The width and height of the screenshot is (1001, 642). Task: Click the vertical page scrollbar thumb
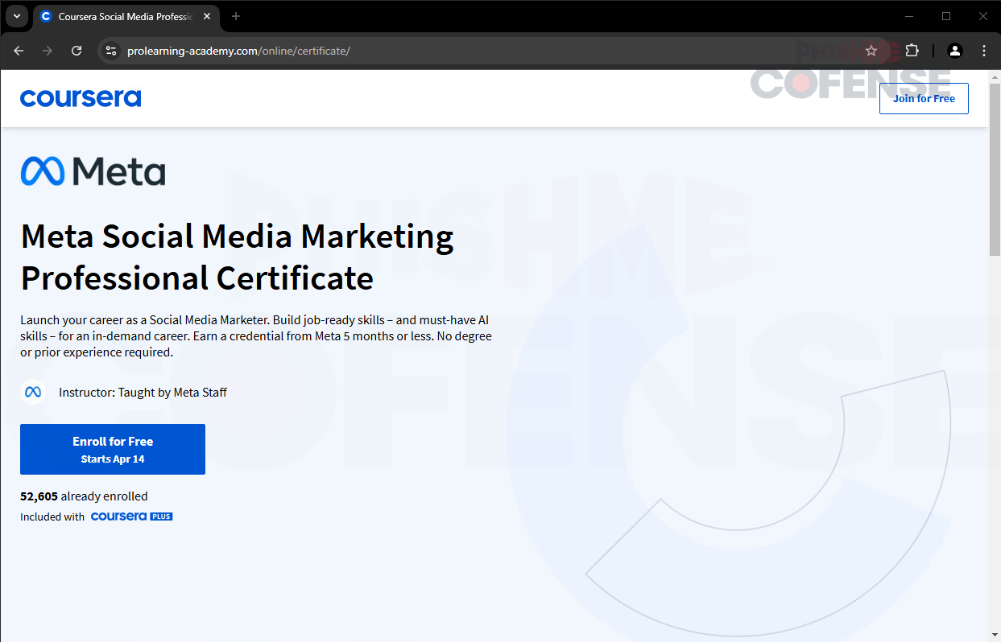tap(994, 169)
